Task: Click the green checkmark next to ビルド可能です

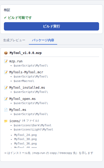Action: [5, 18]
